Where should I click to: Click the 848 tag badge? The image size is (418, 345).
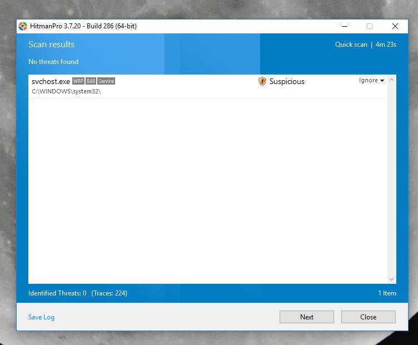91,81
